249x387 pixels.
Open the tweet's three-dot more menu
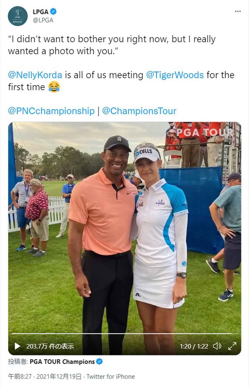[238, 11]
